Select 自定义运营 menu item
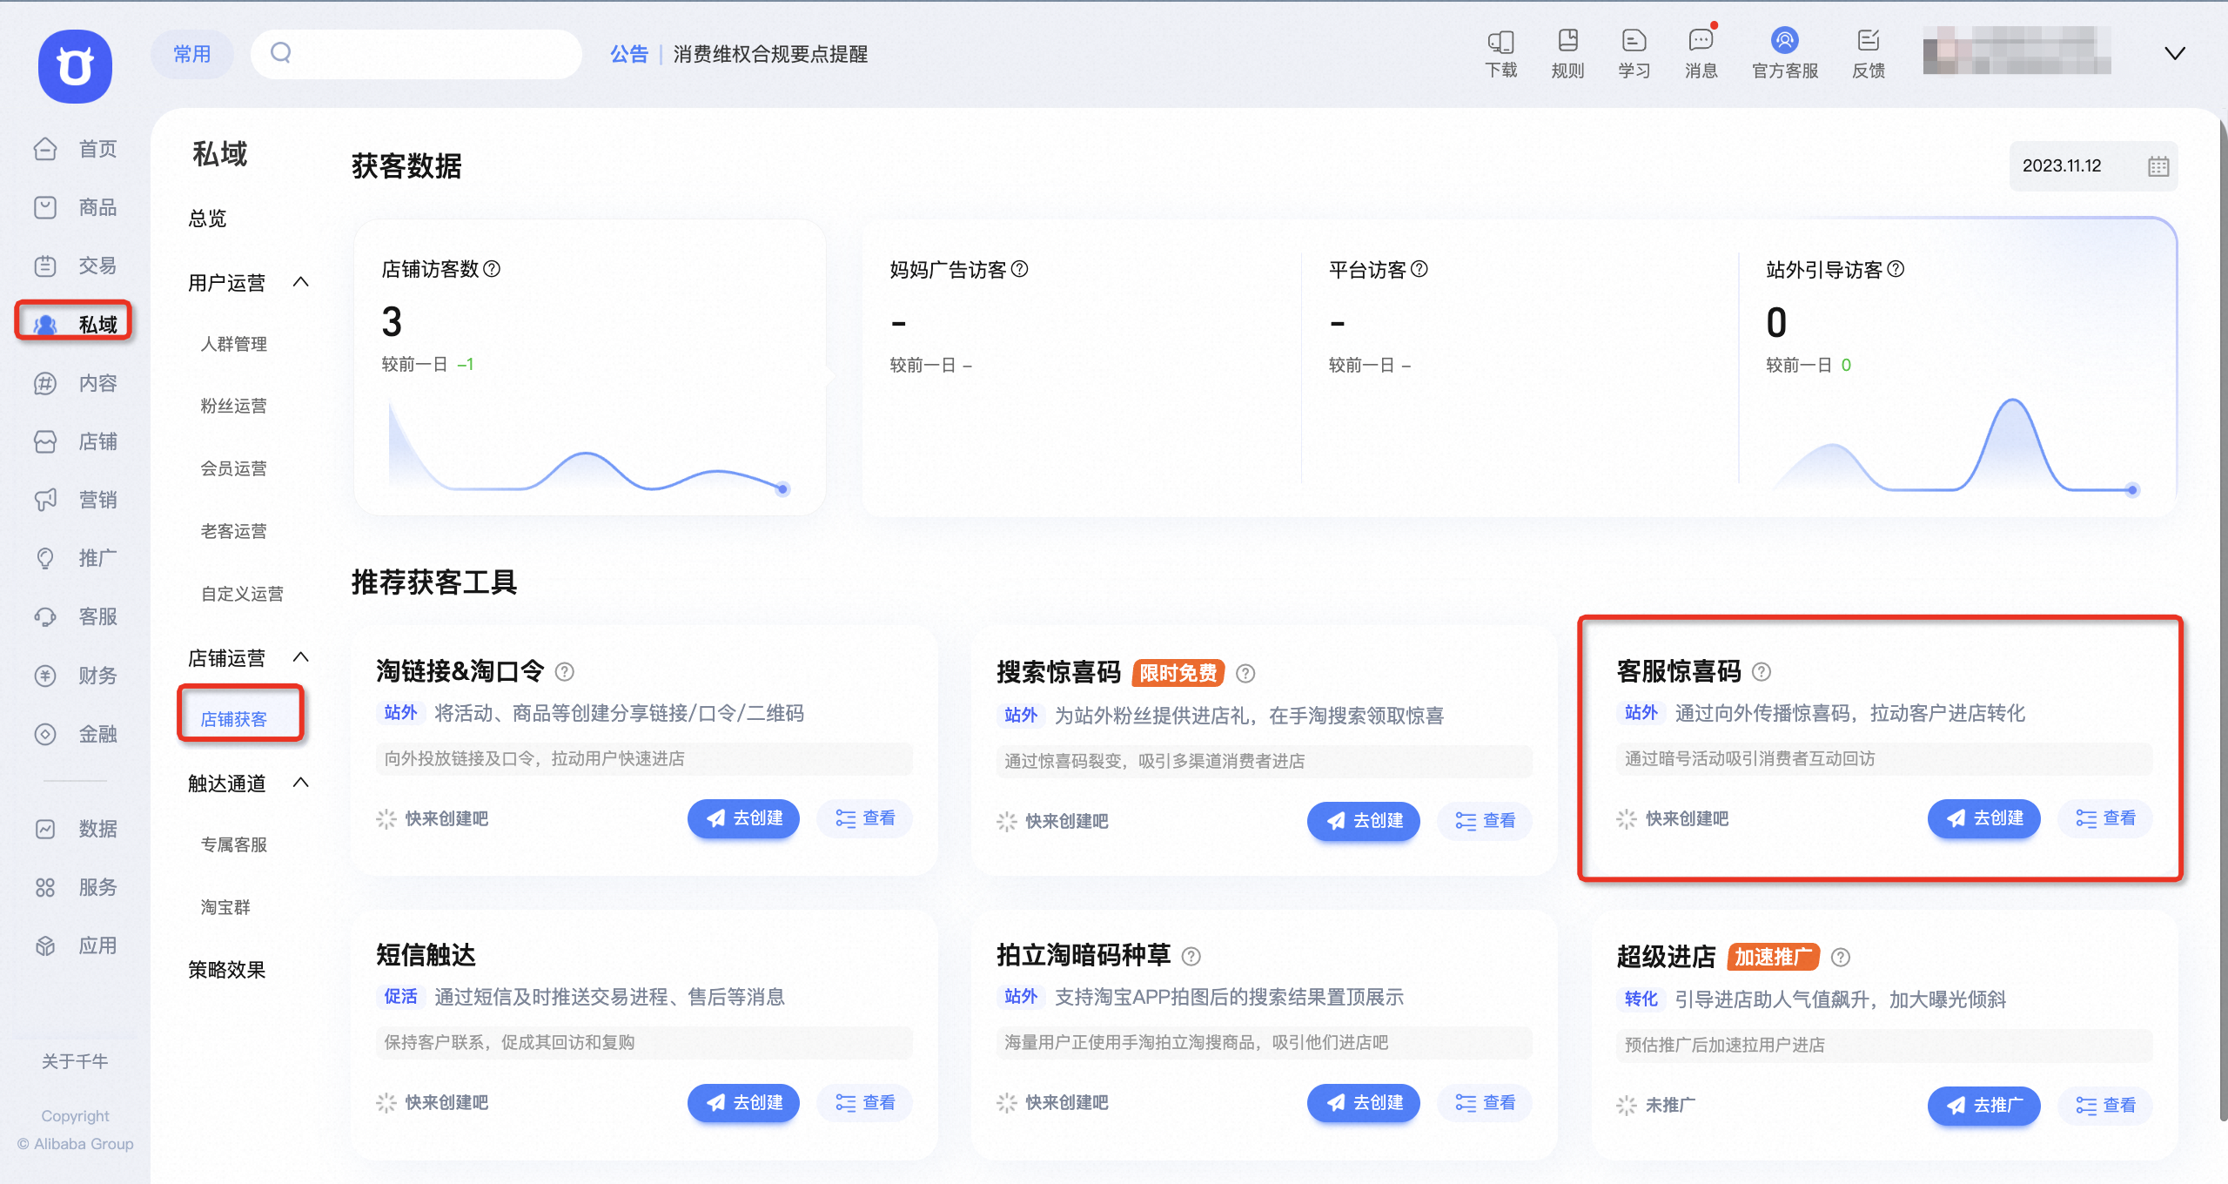2228x1184 pixels. point(242,594)
